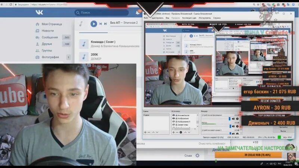
Task: Click note icon of track Команда (Cover)
Action: click(x=84, y=44)
